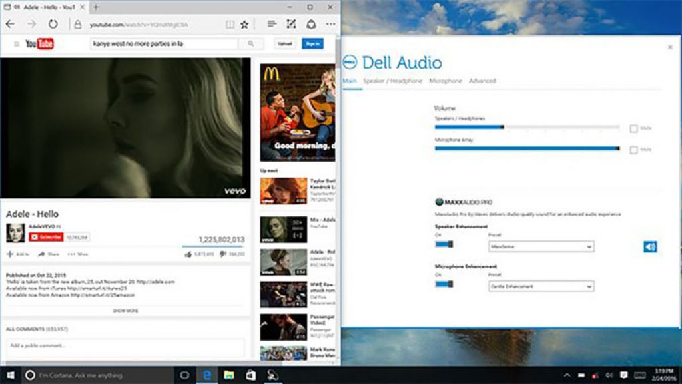Subscribe to the AdeleVEVO channel
Image resolution: width=682 pixels, height=384 pixels.
pyautogui.click(x=46, y=237)
